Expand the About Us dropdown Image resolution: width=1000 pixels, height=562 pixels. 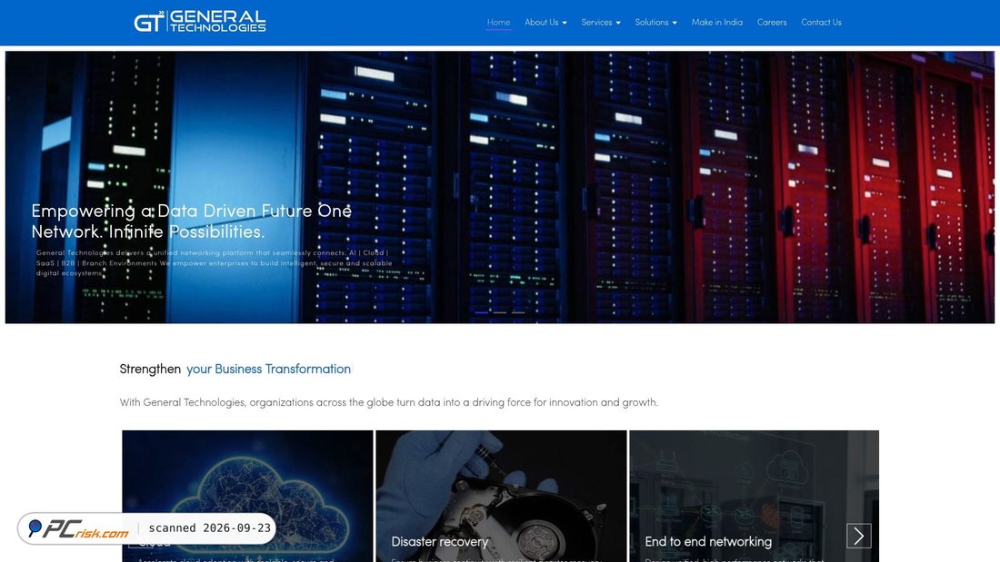(545, 23)
